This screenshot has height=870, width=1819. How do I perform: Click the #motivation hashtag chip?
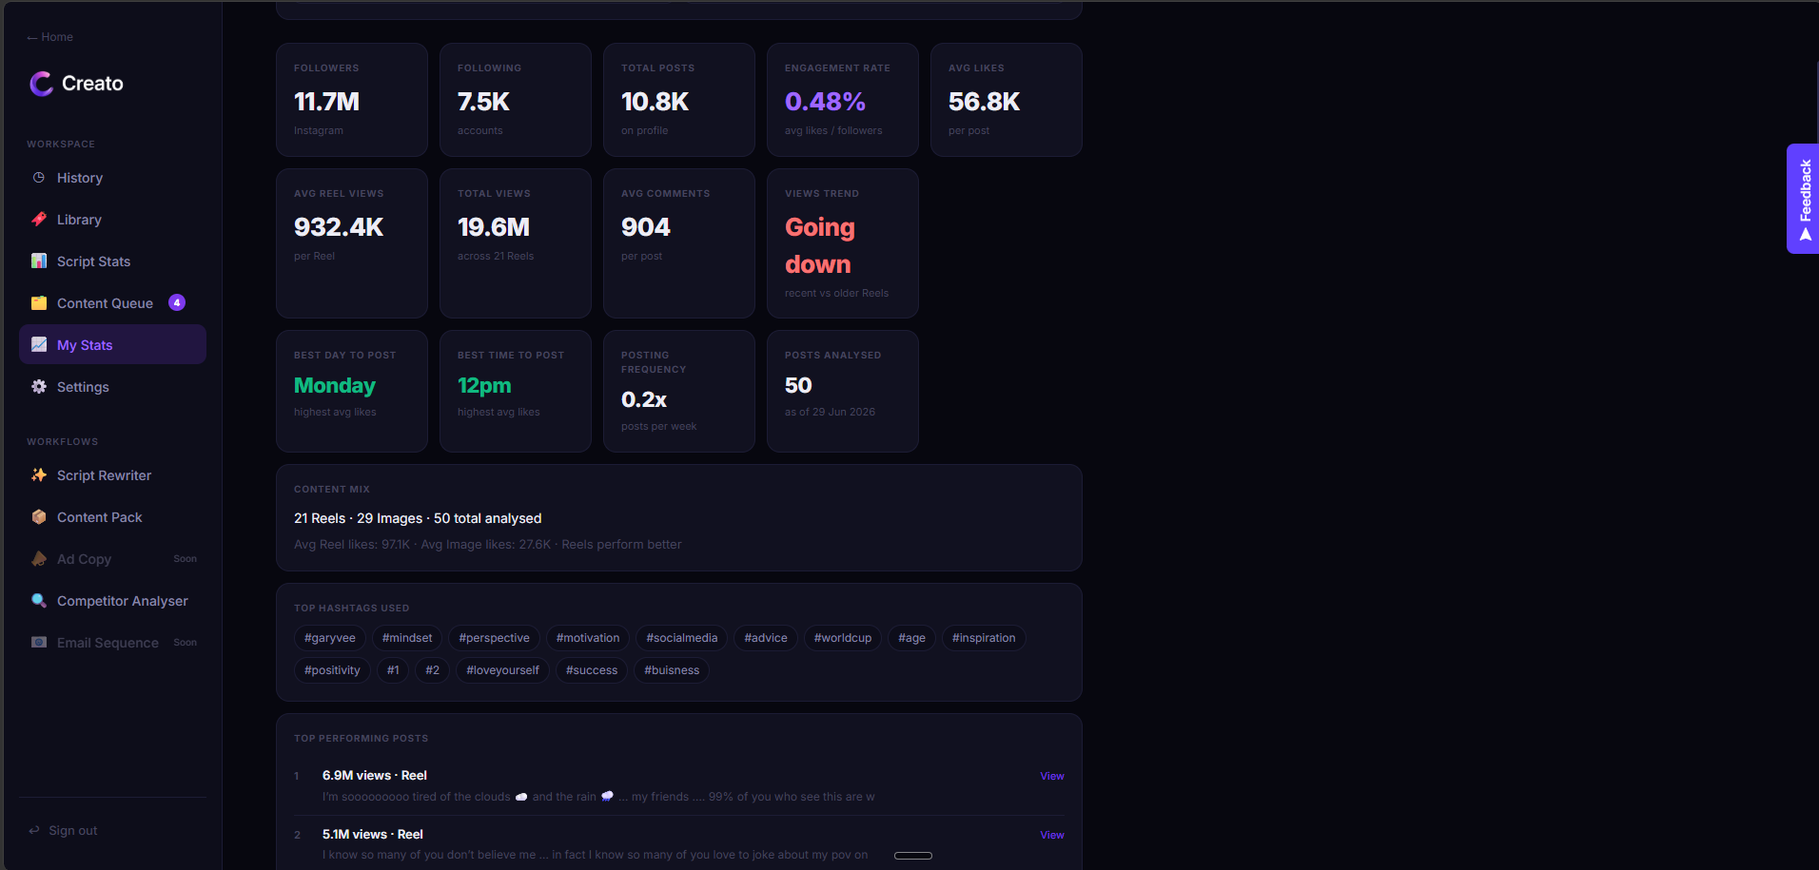pos(588,638)
